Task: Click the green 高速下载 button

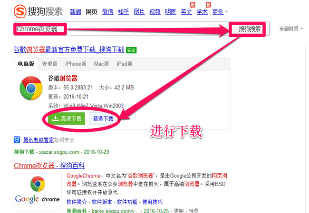Action: 67,118
